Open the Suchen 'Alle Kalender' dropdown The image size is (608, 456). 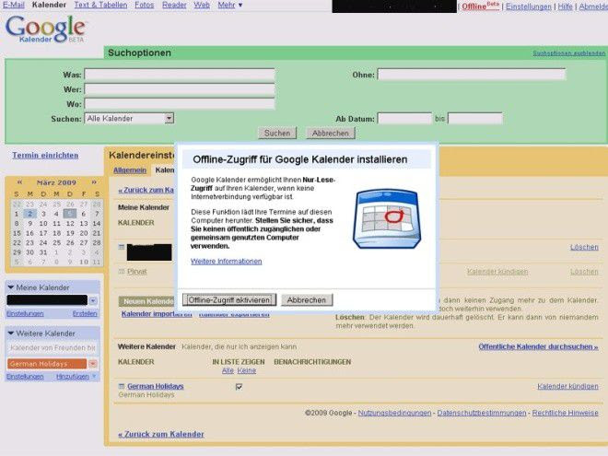[129, 118]
